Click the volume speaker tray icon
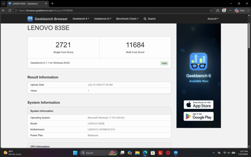The width and height of the screenshot is (251, 157). coord(229,153)
